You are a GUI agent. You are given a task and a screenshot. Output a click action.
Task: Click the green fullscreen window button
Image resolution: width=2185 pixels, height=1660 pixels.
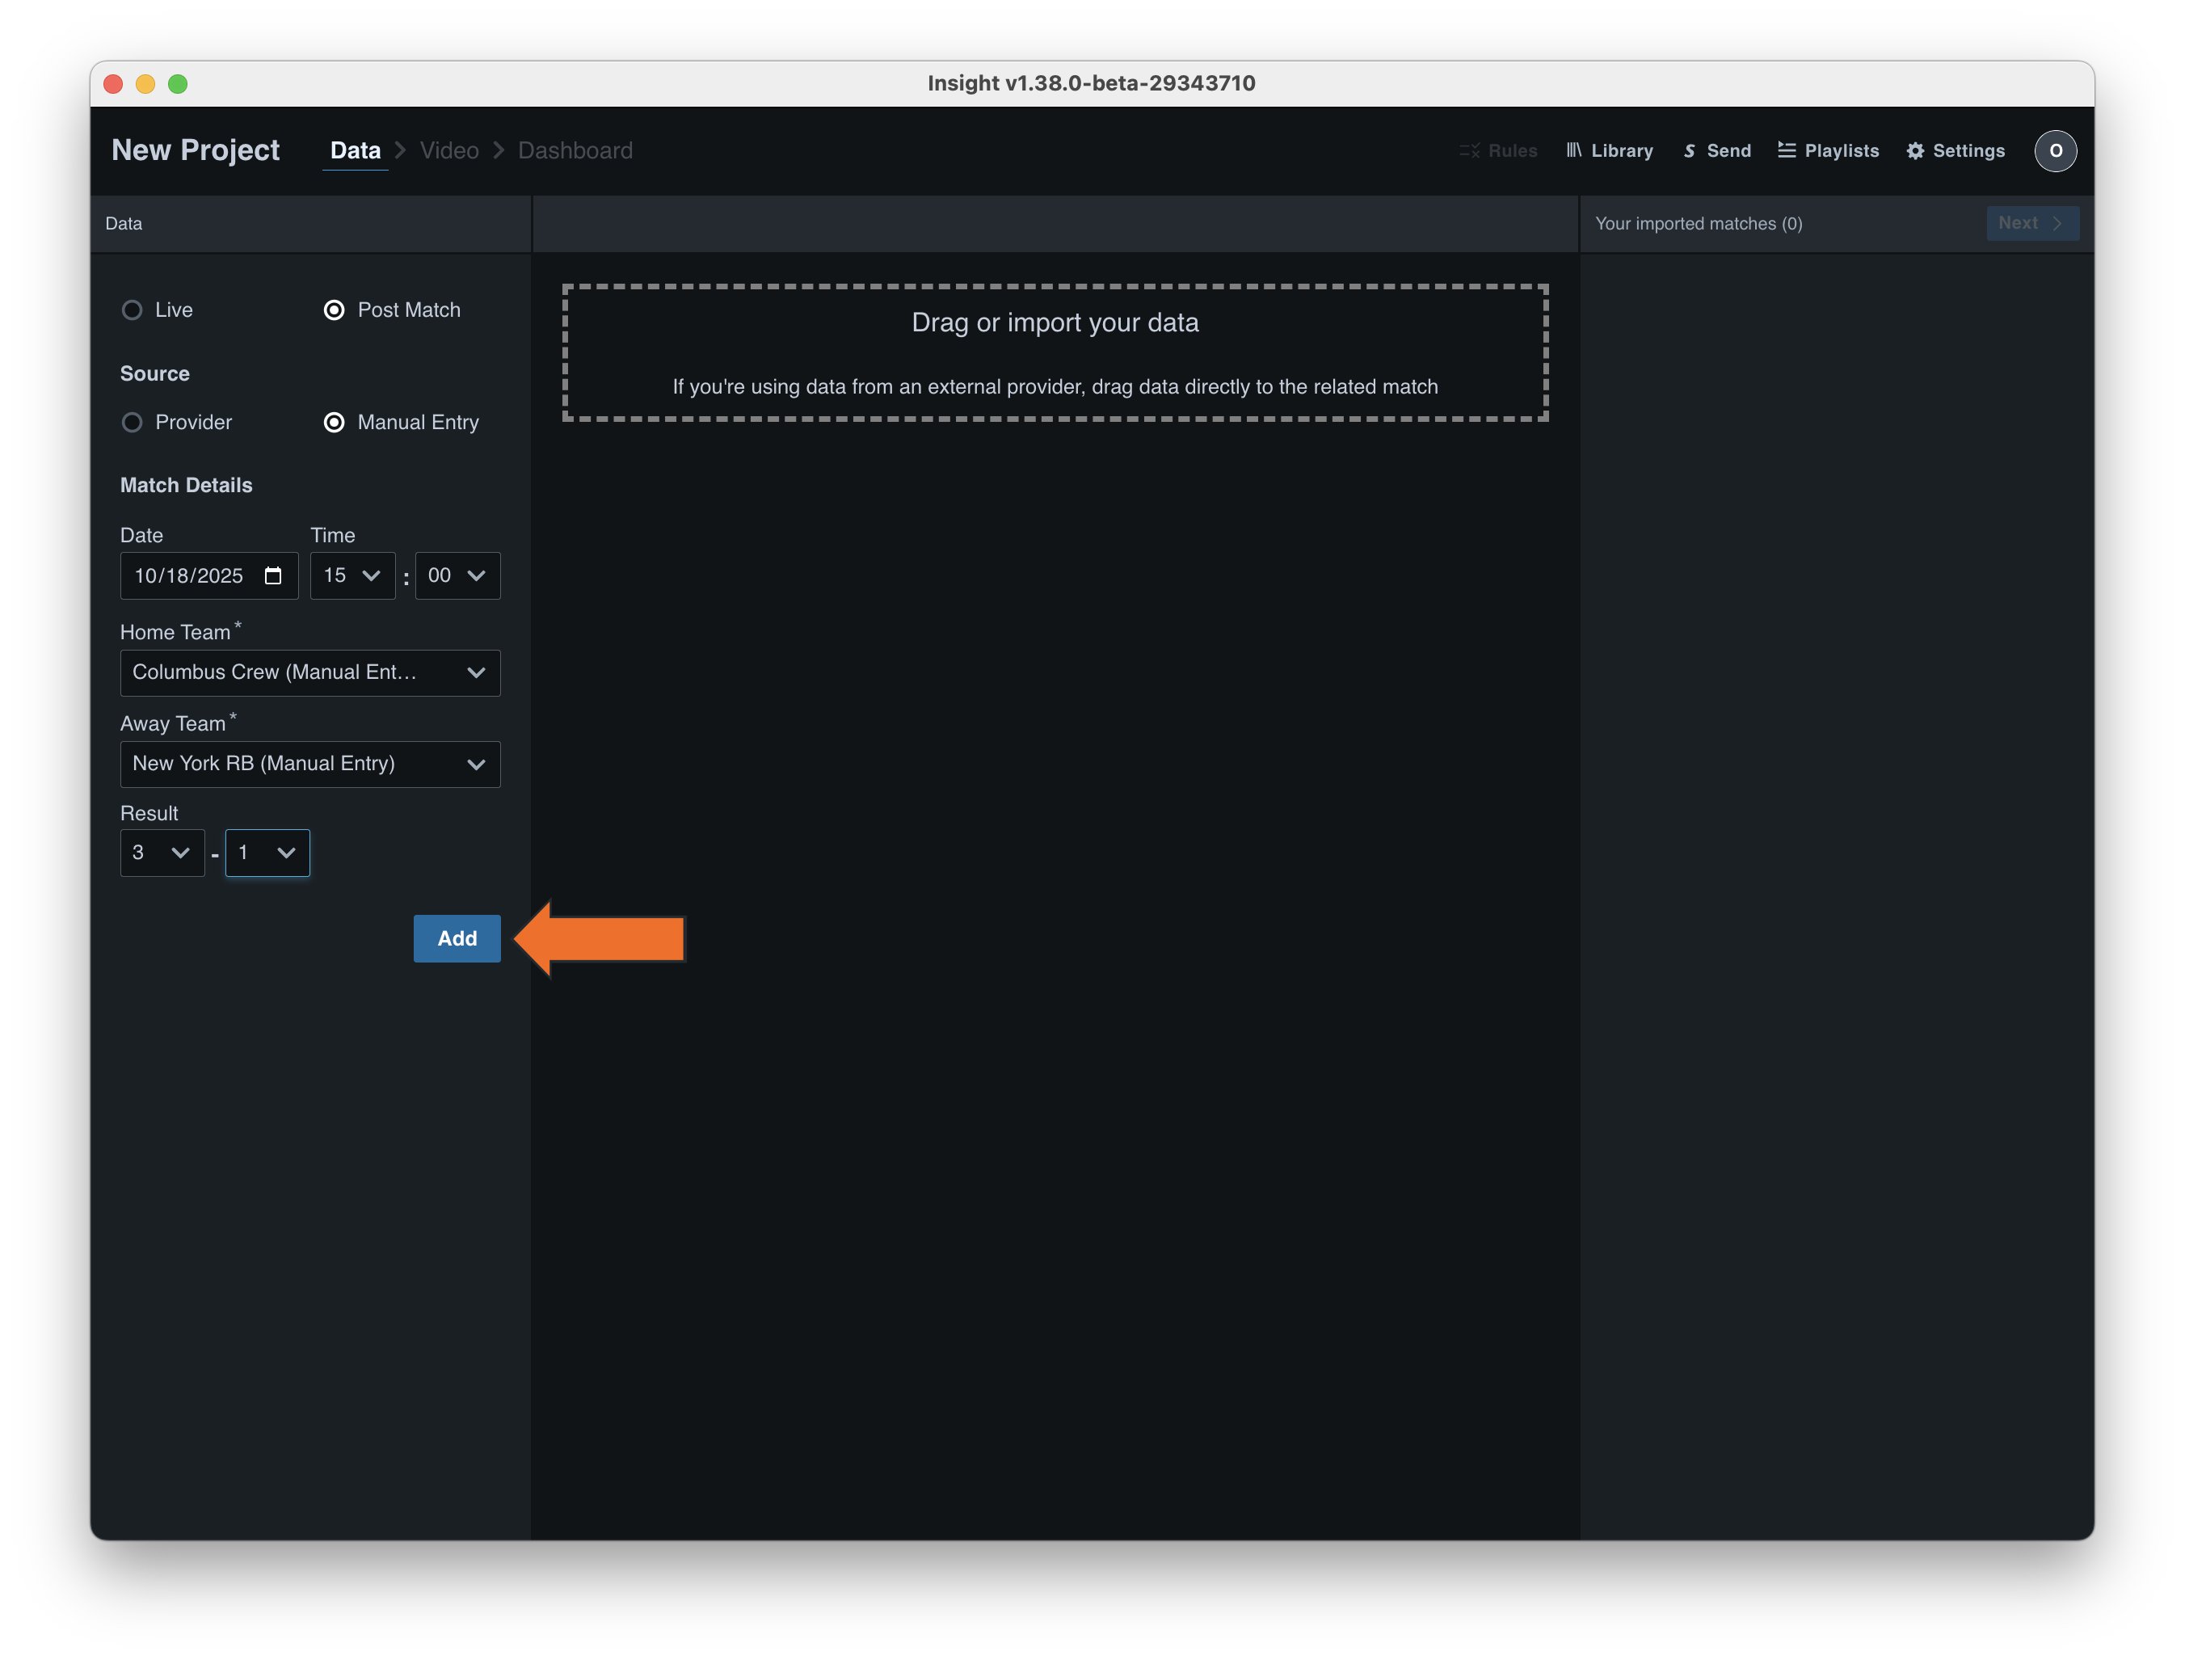[178, 84]
